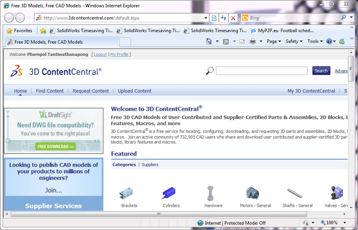Click the horizontal scrollbar right arrow
Screen dimensions: 358x230
[x=345, y=214]
